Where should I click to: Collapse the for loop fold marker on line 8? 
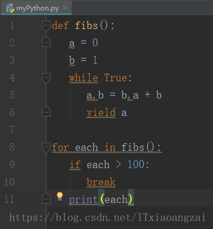(x=46, y=147)
